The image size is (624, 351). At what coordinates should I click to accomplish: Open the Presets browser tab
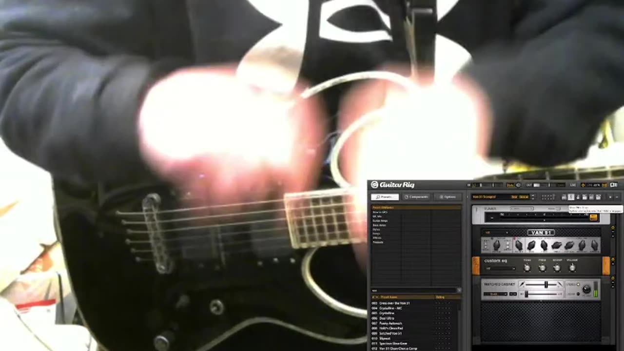(x=385, y=197)
